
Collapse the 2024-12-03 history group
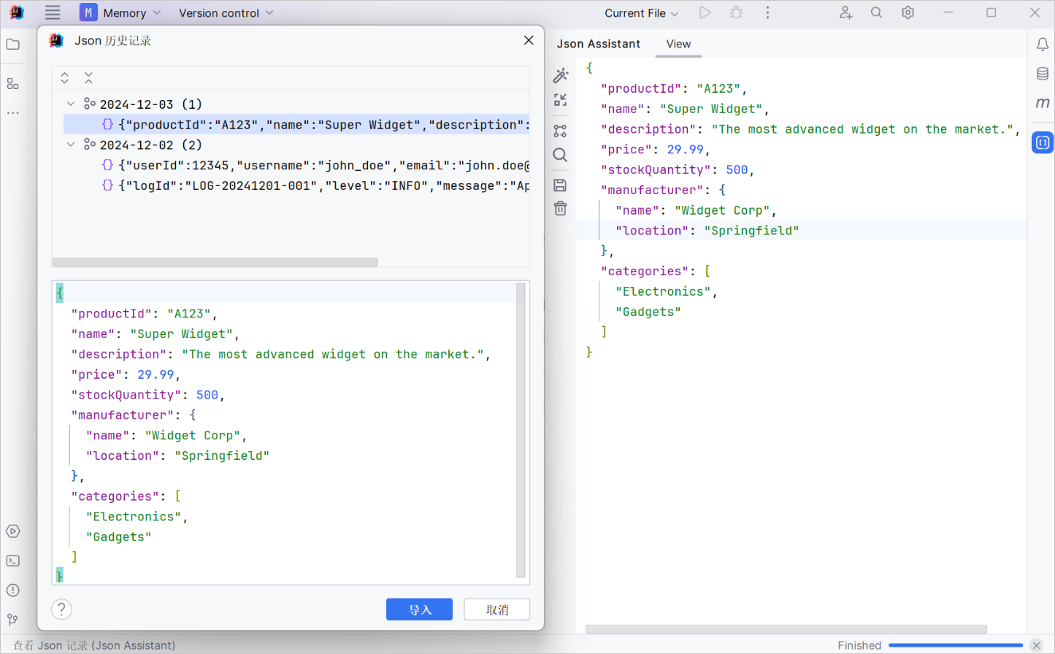[71, 104]
